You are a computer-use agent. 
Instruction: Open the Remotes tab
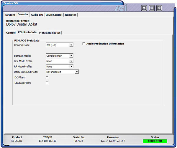tap(71, 15)
